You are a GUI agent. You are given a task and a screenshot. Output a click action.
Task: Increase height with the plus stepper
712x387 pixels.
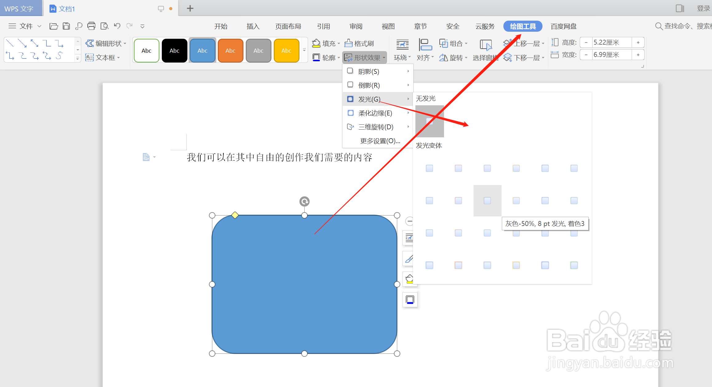click(638, 42)
